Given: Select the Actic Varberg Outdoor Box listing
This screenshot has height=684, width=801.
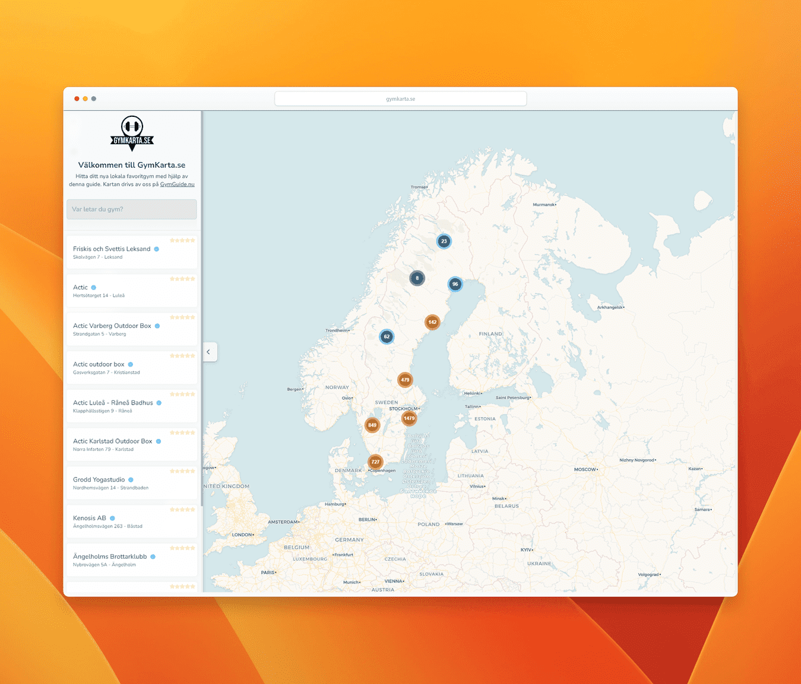Looking at the screenshot, I should coord(131,329).
